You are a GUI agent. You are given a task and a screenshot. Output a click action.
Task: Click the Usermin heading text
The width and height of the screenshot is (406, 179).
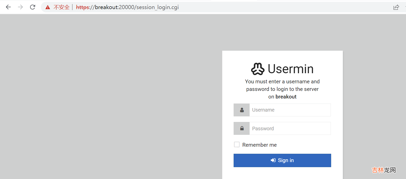tap(290, 69)
